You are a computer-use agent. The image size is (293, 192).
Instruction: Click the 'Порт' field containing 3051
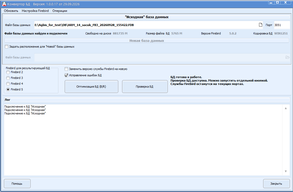point(282,25)
